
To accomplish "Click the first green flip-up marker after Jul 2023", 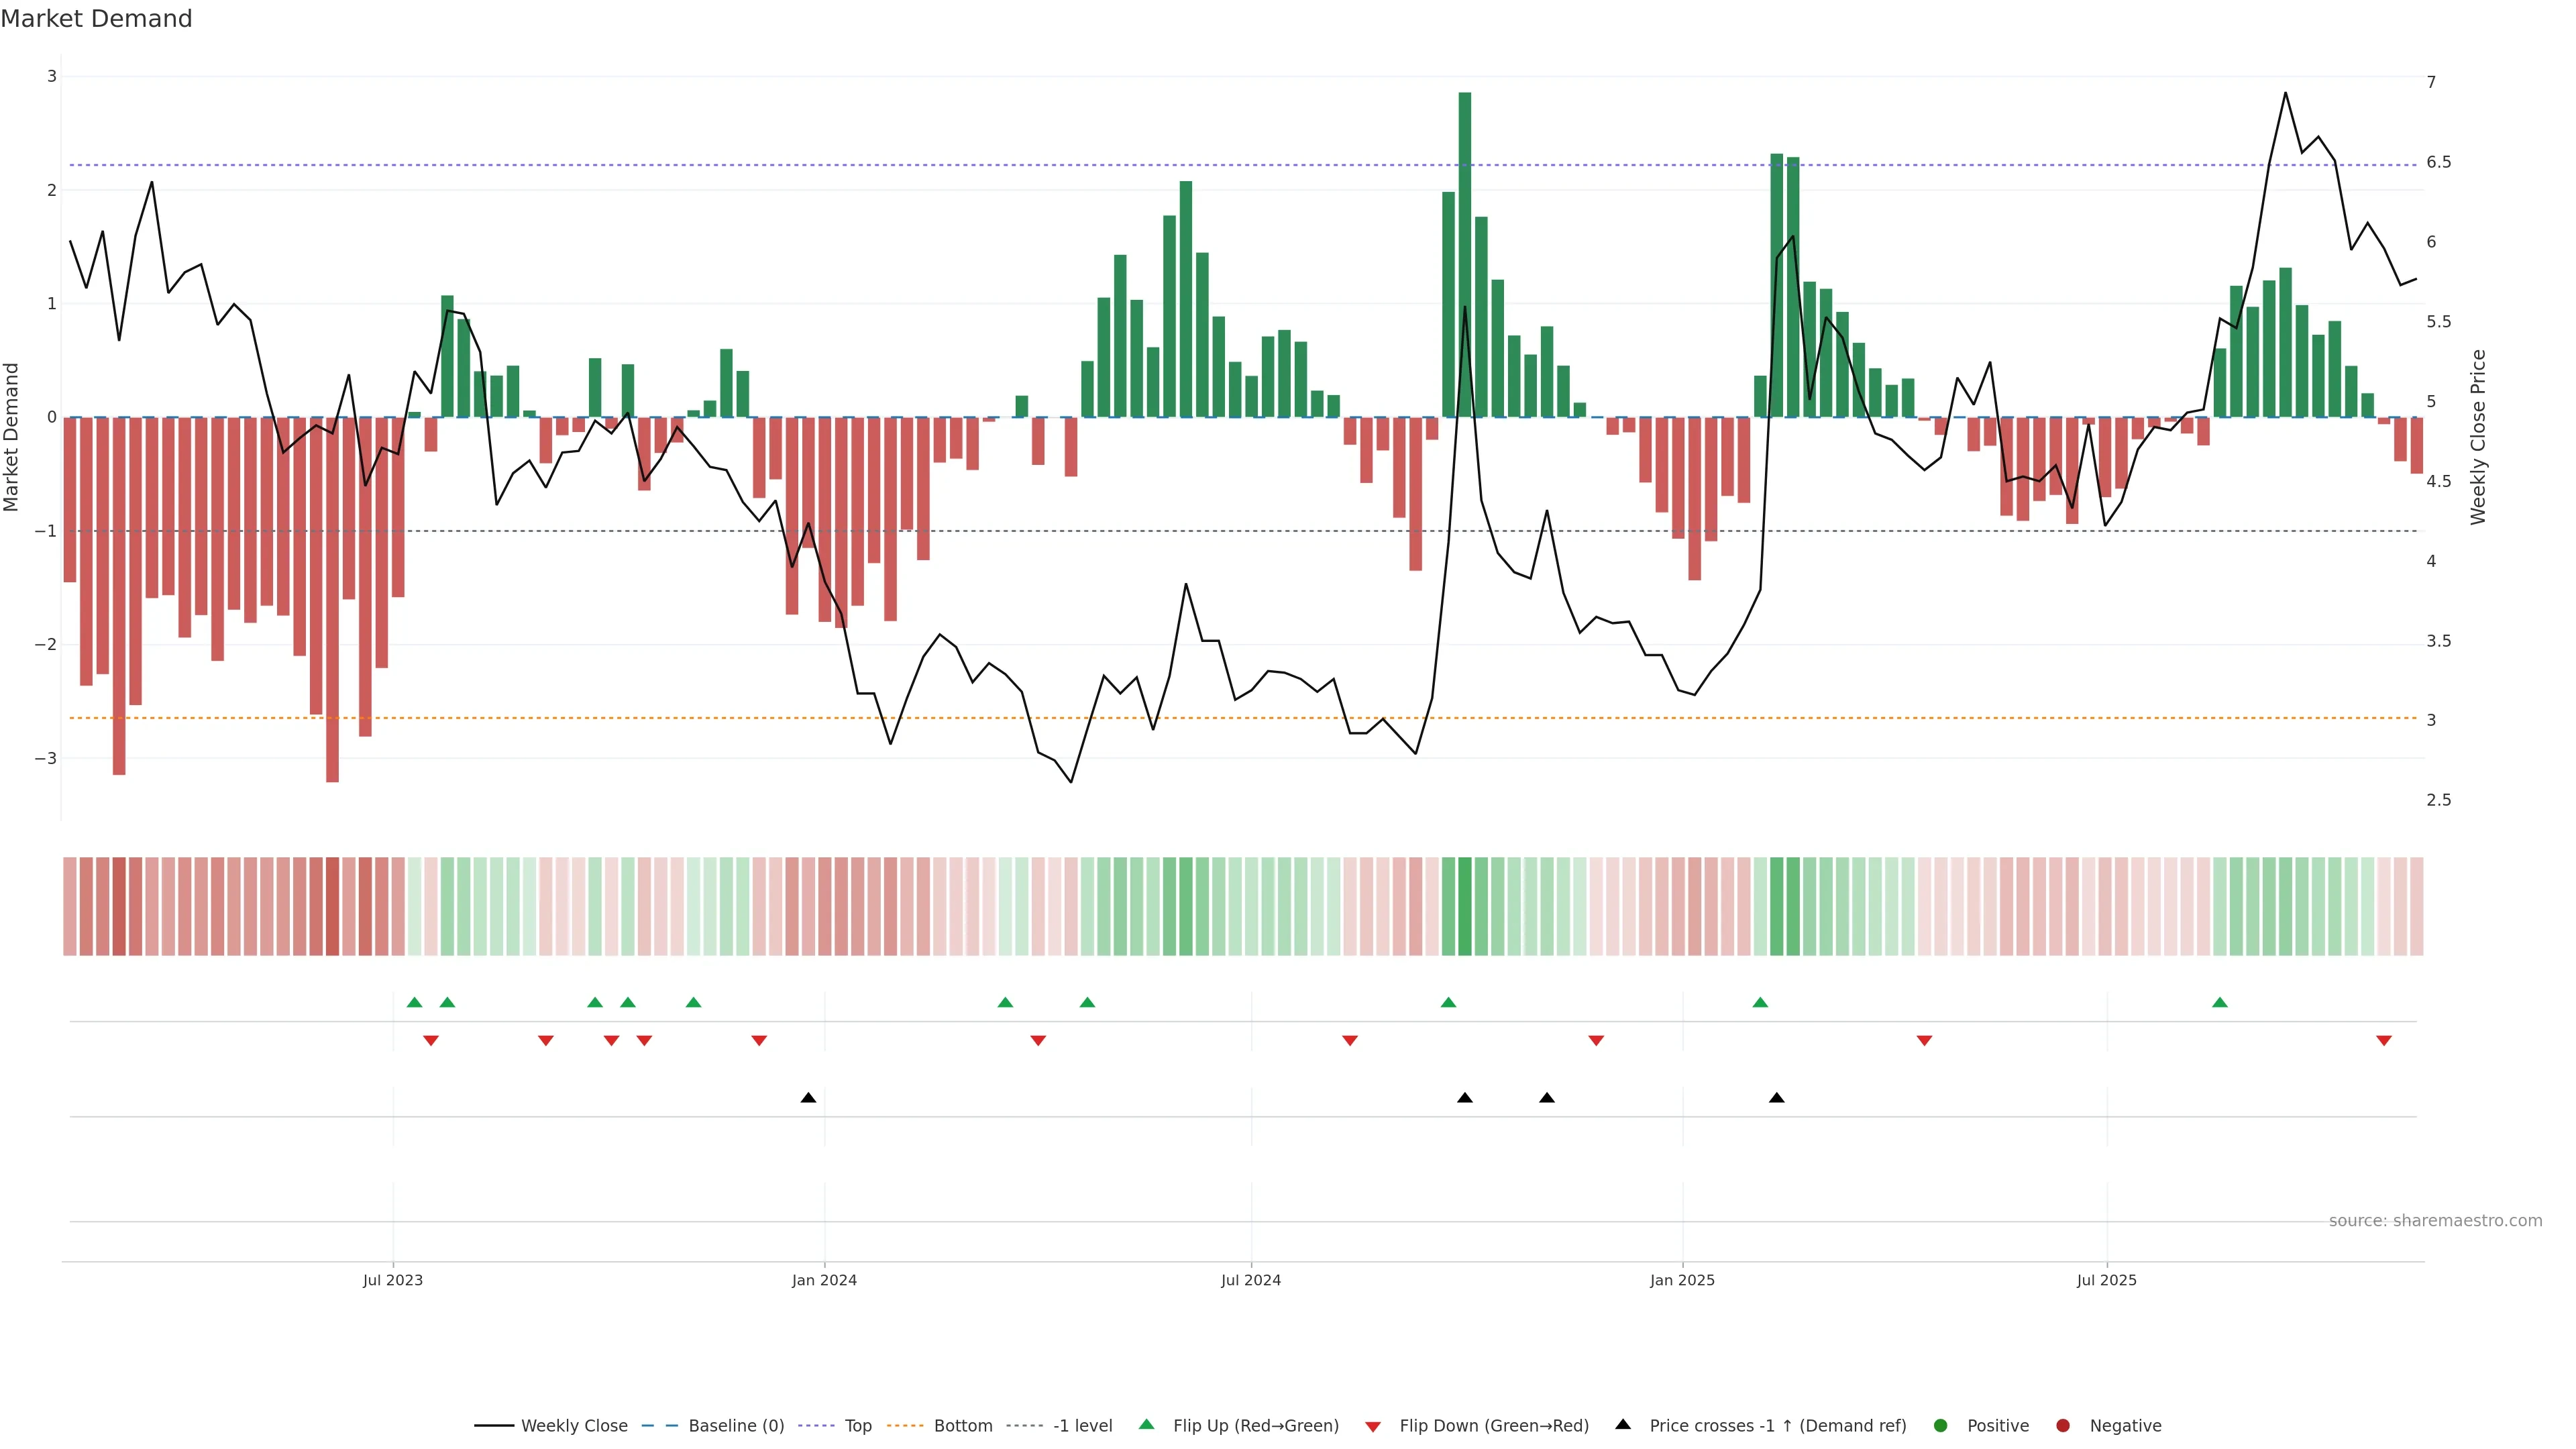I will tap(415, 1002).
